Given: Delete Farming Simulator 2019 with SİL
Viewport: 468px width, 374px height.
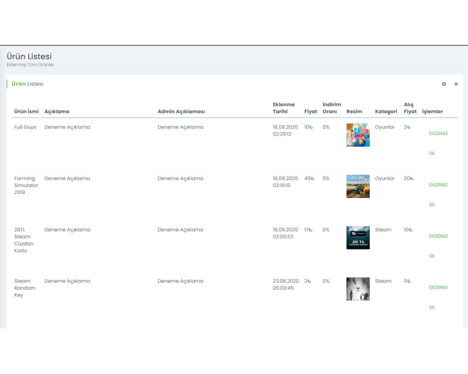Looking at the screenshot, I should pyautogui.click(x=432, y=205).
